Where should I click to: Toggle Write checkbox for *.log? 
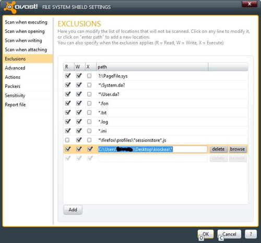pyautogui.click(x=79, y=121)
